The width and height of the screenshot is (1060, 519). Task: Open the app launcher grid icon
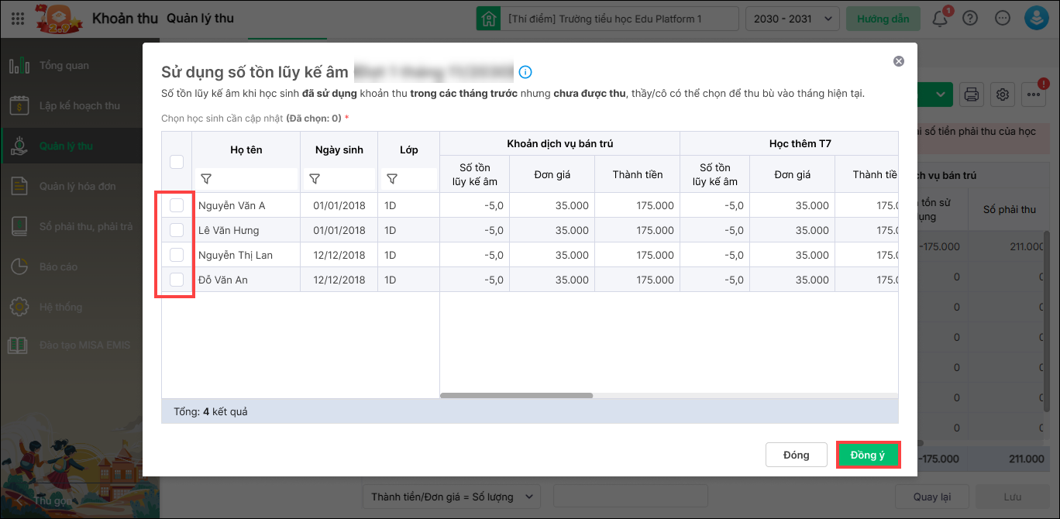point(19,19)
